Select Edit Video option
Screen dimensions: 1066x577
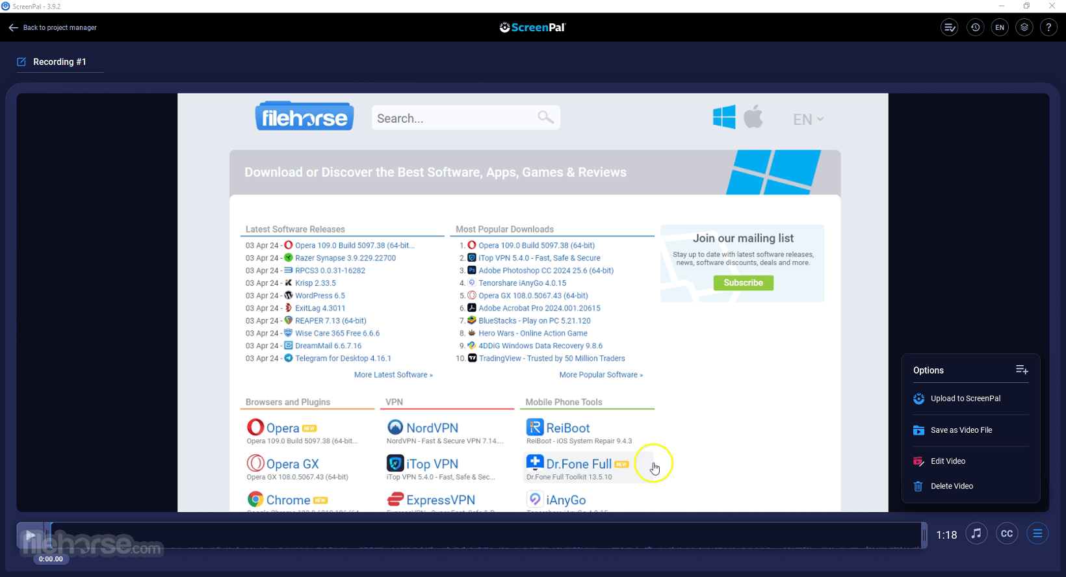click(x=948, y=461)
